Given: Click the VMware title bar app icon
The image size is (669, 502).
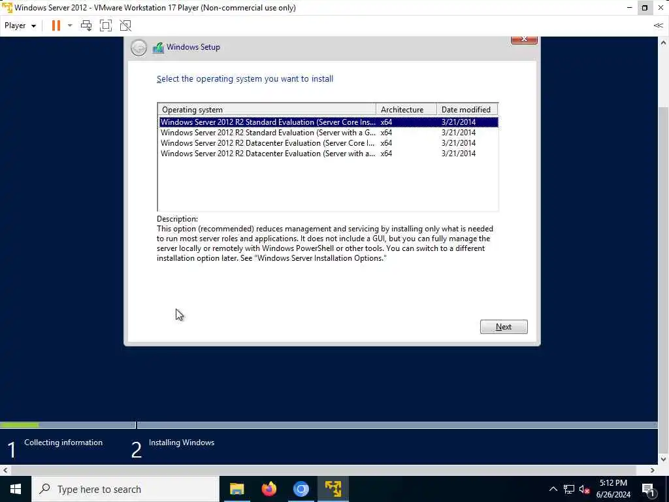Looking at the screenshot, I should [7, 8].
